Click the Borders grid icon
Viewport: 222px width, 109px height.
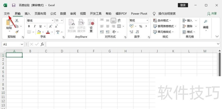coord(29,32)
